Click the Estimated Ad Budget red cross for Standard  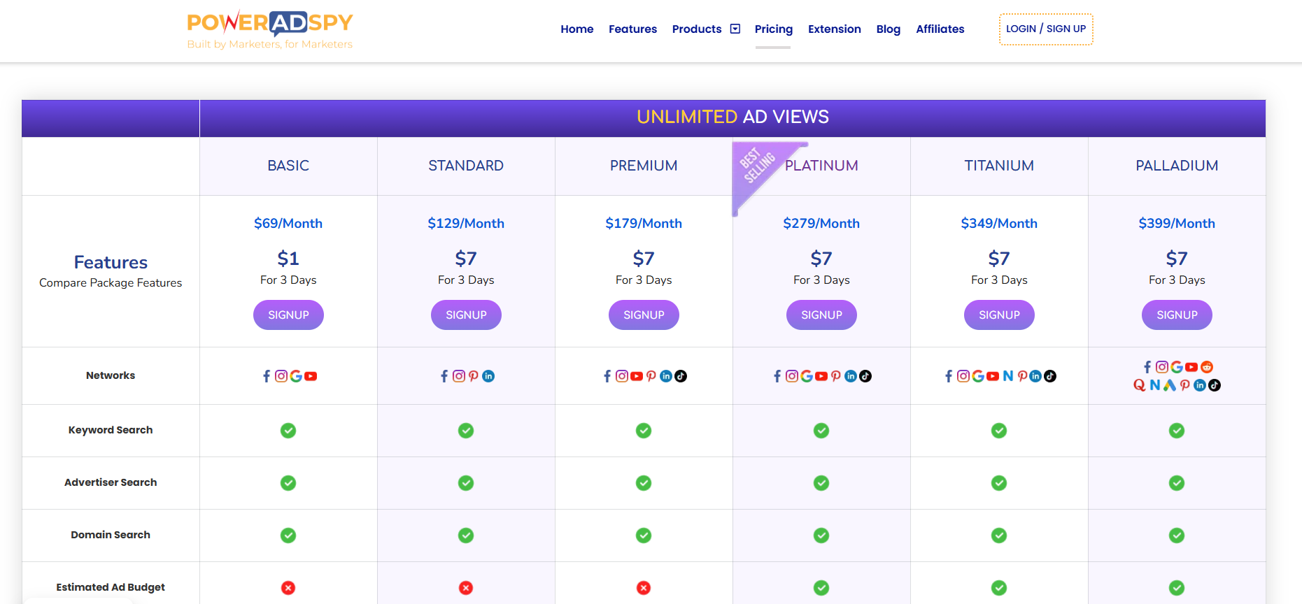pyautogui.click(x=466, y=588)
